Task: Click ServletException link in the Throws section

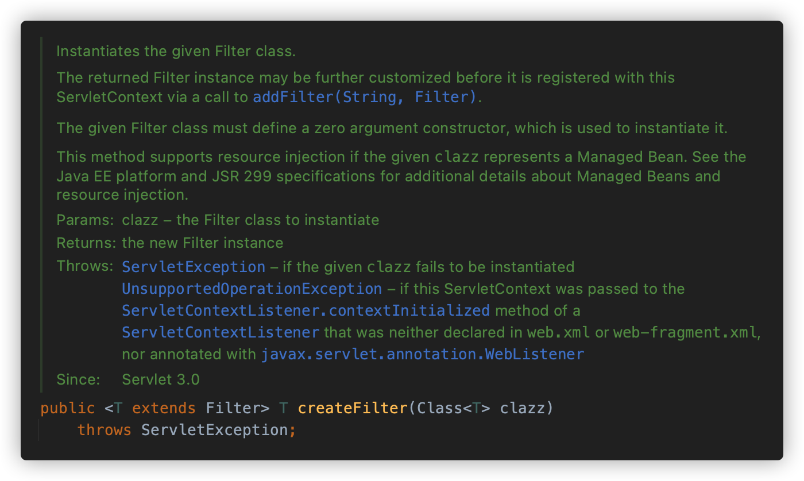Action: [x=194, y=267]
